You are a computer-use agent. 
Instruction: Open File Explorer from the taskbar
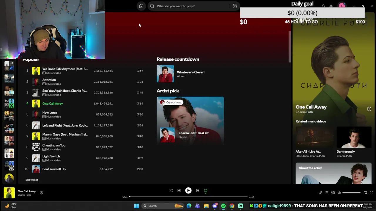206,206
